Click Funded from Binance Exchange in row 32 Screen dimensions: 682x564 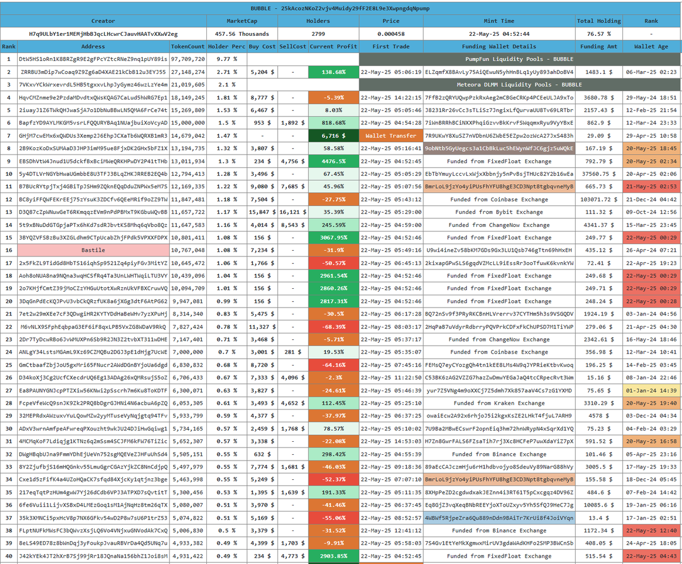click(498, 454)
